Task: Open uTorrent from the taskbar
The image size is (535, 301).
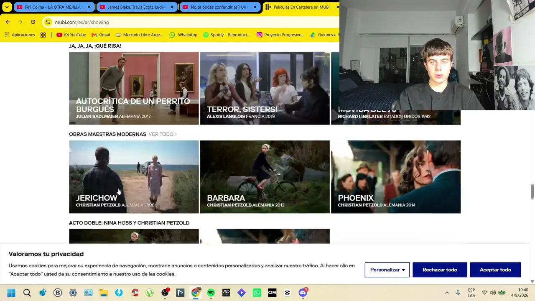Action: (x=150, y=293)
